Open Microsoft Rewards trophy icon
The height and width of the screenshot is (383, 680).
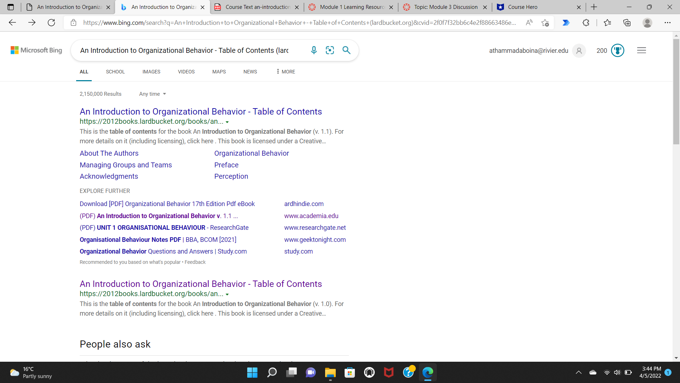point(617,50)
